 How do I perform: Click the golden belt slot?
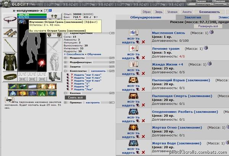(10, 77)
